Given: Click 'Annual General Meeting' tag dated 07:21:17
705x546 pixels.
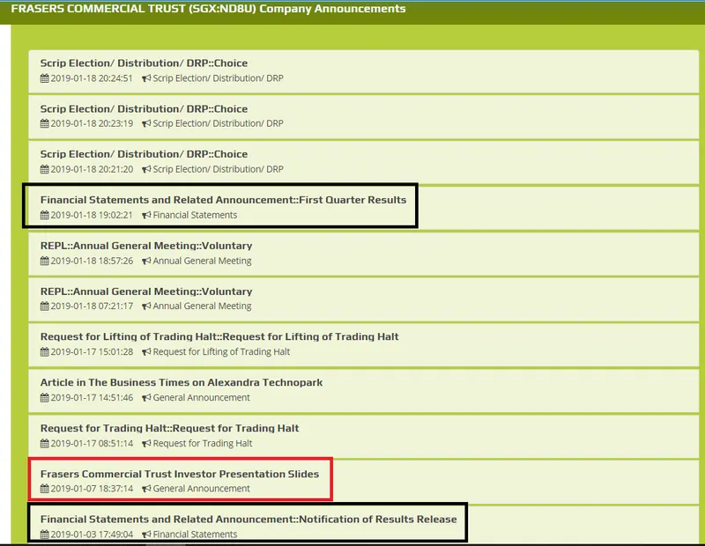Looking at the screenshot, I should tap(203, 306).
